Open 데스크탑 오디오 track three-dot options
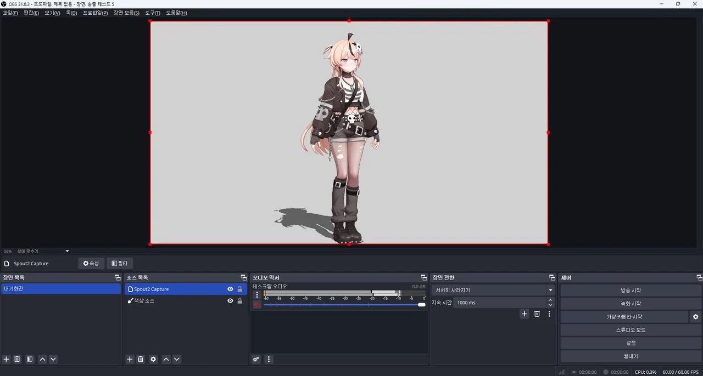 click(x=256, y=295)
